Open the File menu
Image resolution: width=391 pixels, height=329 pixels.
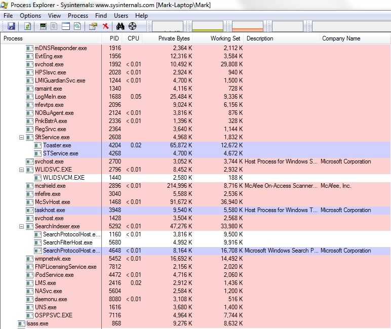8,16
